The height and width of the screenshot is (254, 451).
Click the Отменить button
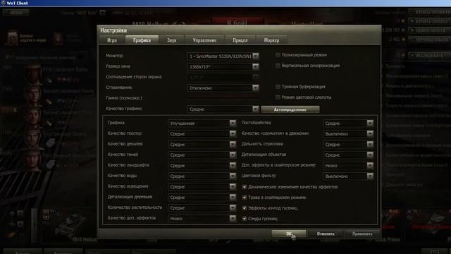326,234
